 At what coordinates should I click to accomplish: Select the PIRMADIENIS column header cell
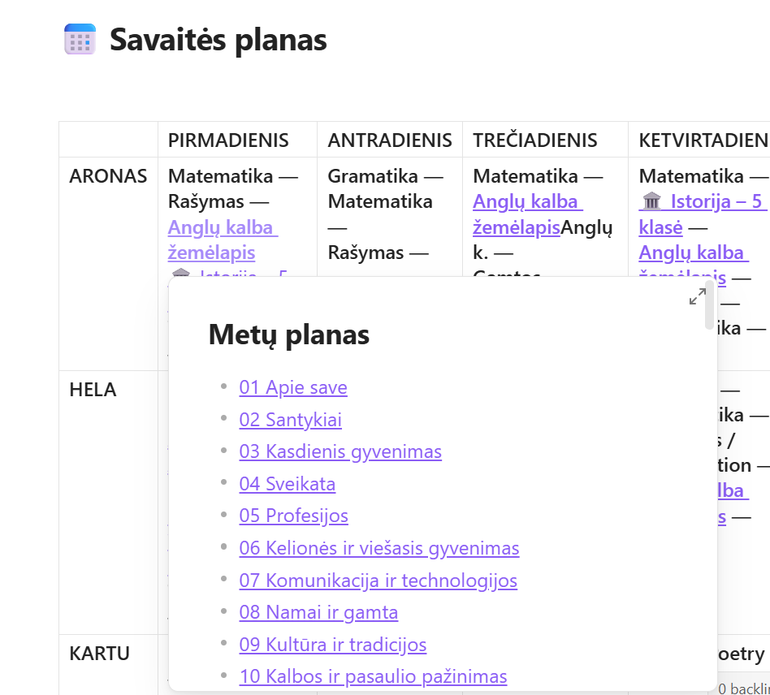click(238, 140)
